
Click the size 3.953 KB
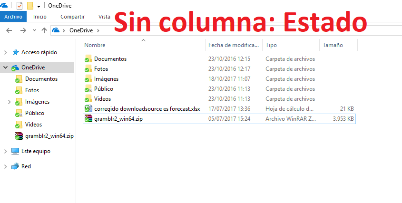tap(343, 119)
